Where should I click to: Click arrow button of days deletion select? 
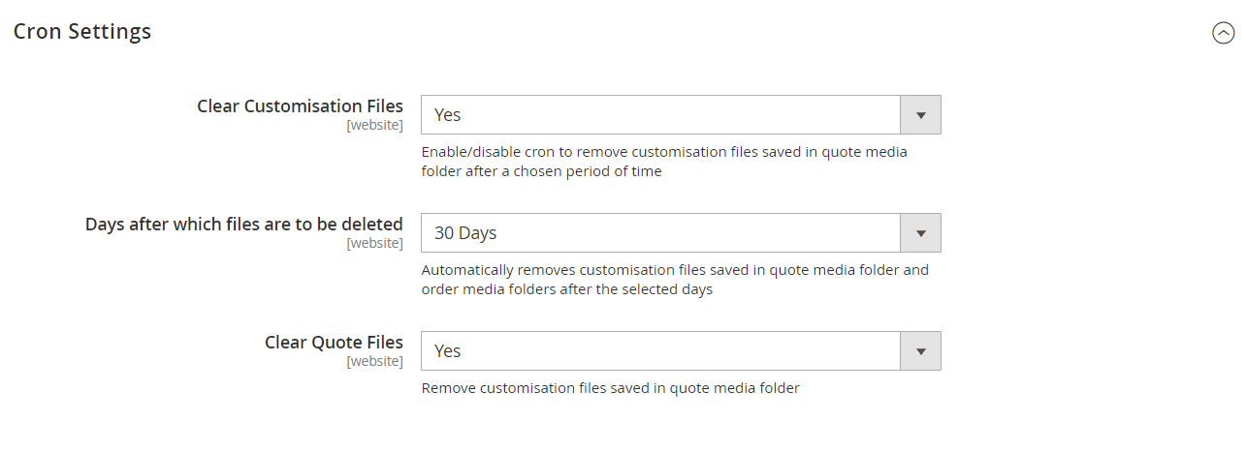[920, 233]
